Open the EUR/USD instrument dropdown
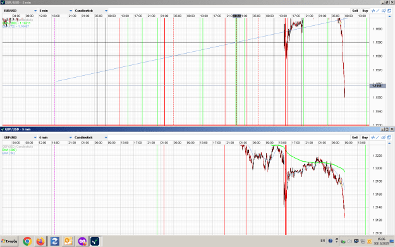The image size is (395, 247). click(x=20, y=11)
